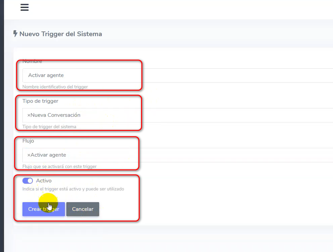Remove Nueva Conversación selection with its ×

pyautogui.click(x=29, y=115)
